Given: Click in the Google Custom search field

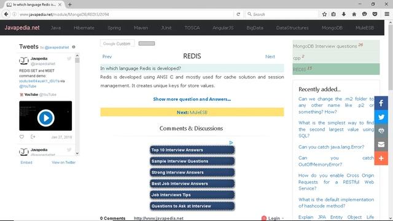Looking at the screenshot, I should (x=117, y=44).
